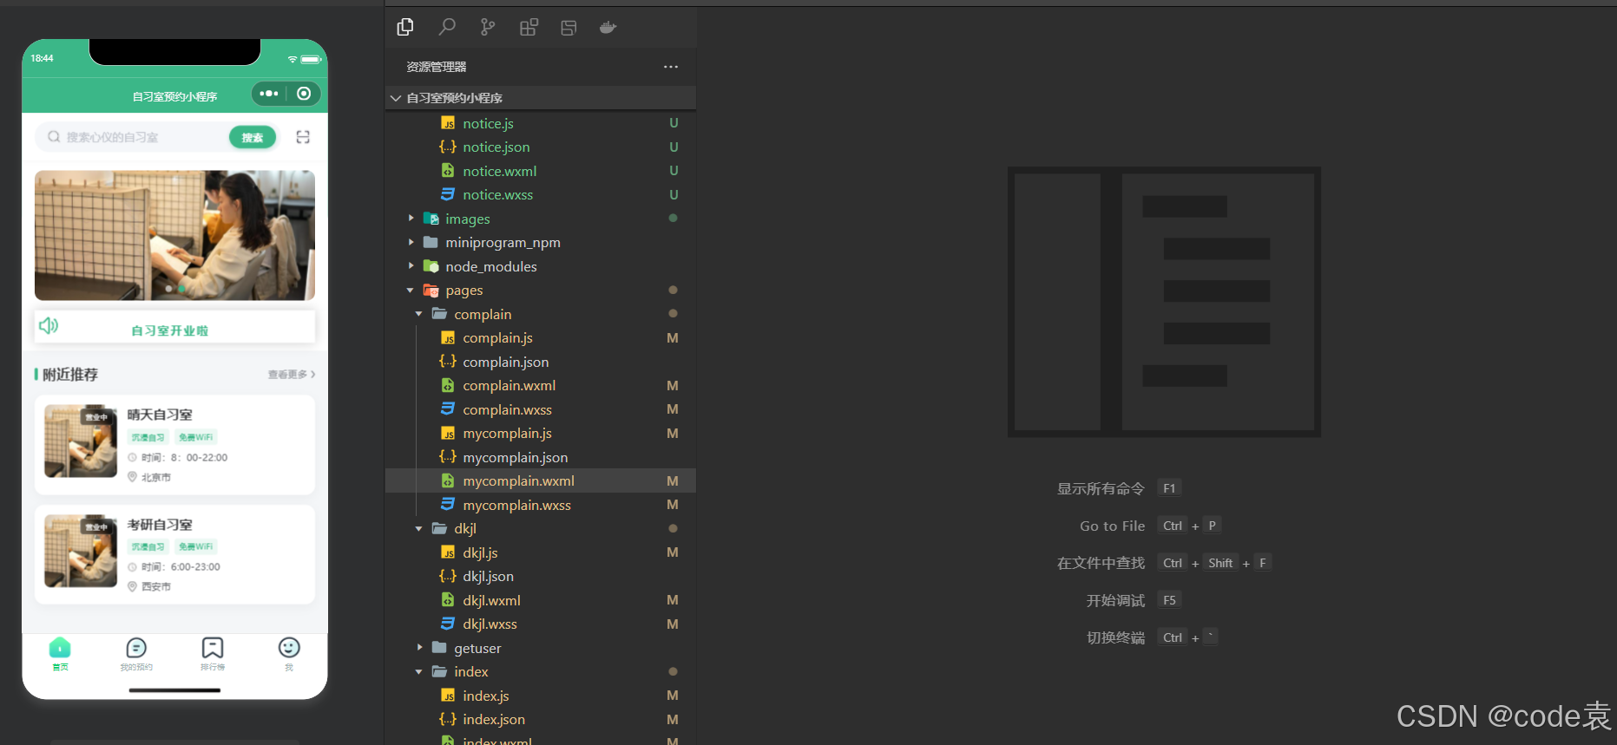
Task: Open the Source Control branch icon
Action: [x=488, y=28]
